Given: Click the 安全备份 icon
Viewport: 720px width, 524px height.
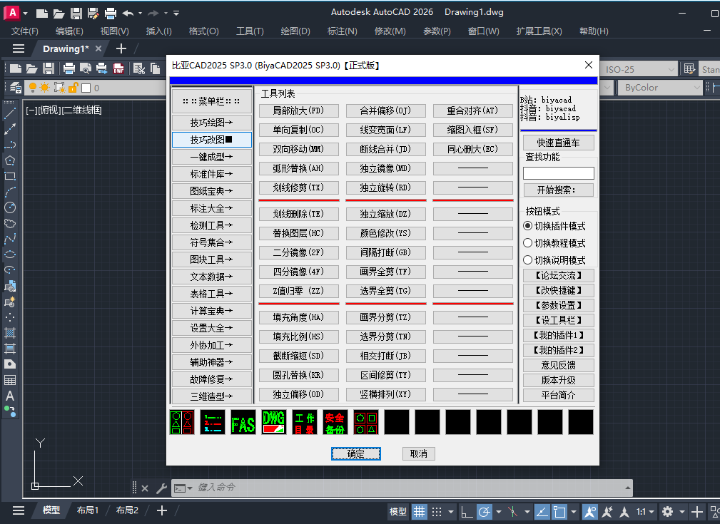Looking at the screenshot, I should coord(335,423).
